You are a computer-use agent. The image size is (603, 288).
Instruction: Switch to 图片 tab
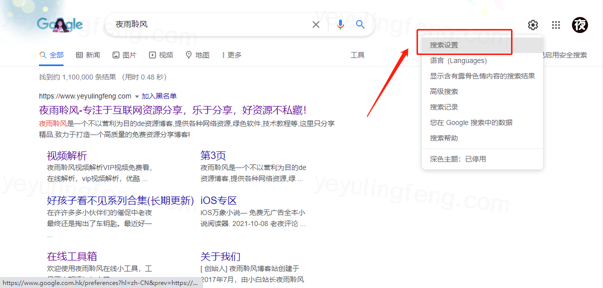tap(124, 55)
